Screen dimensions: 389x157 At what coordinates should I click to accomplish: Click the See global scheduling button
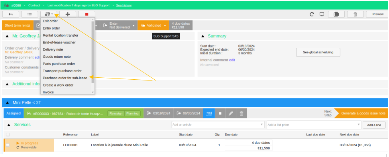318,52
